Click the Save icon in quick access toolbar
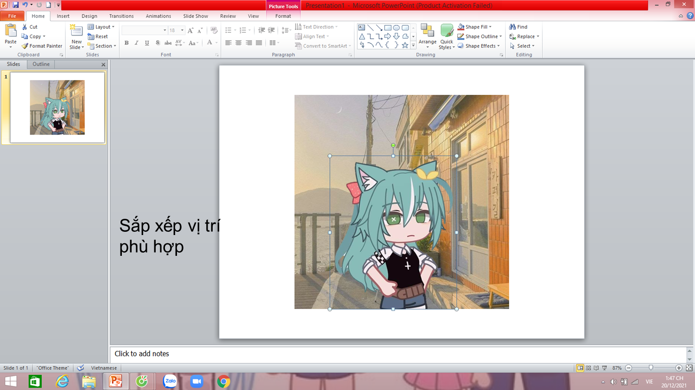 pyautogui.click(x=15, y=5)
